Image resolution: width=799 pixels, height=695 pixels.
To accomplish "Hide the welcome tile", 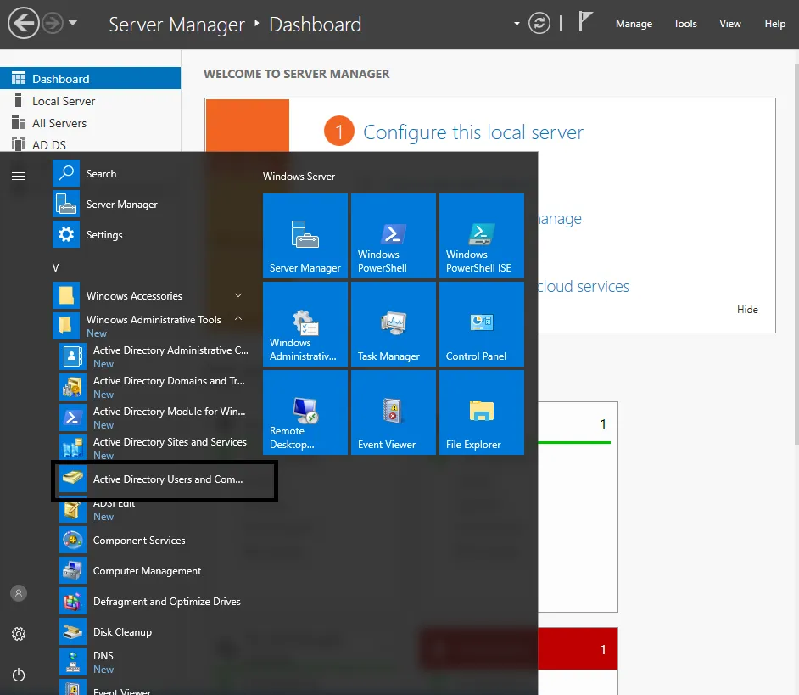I will 747,310.
